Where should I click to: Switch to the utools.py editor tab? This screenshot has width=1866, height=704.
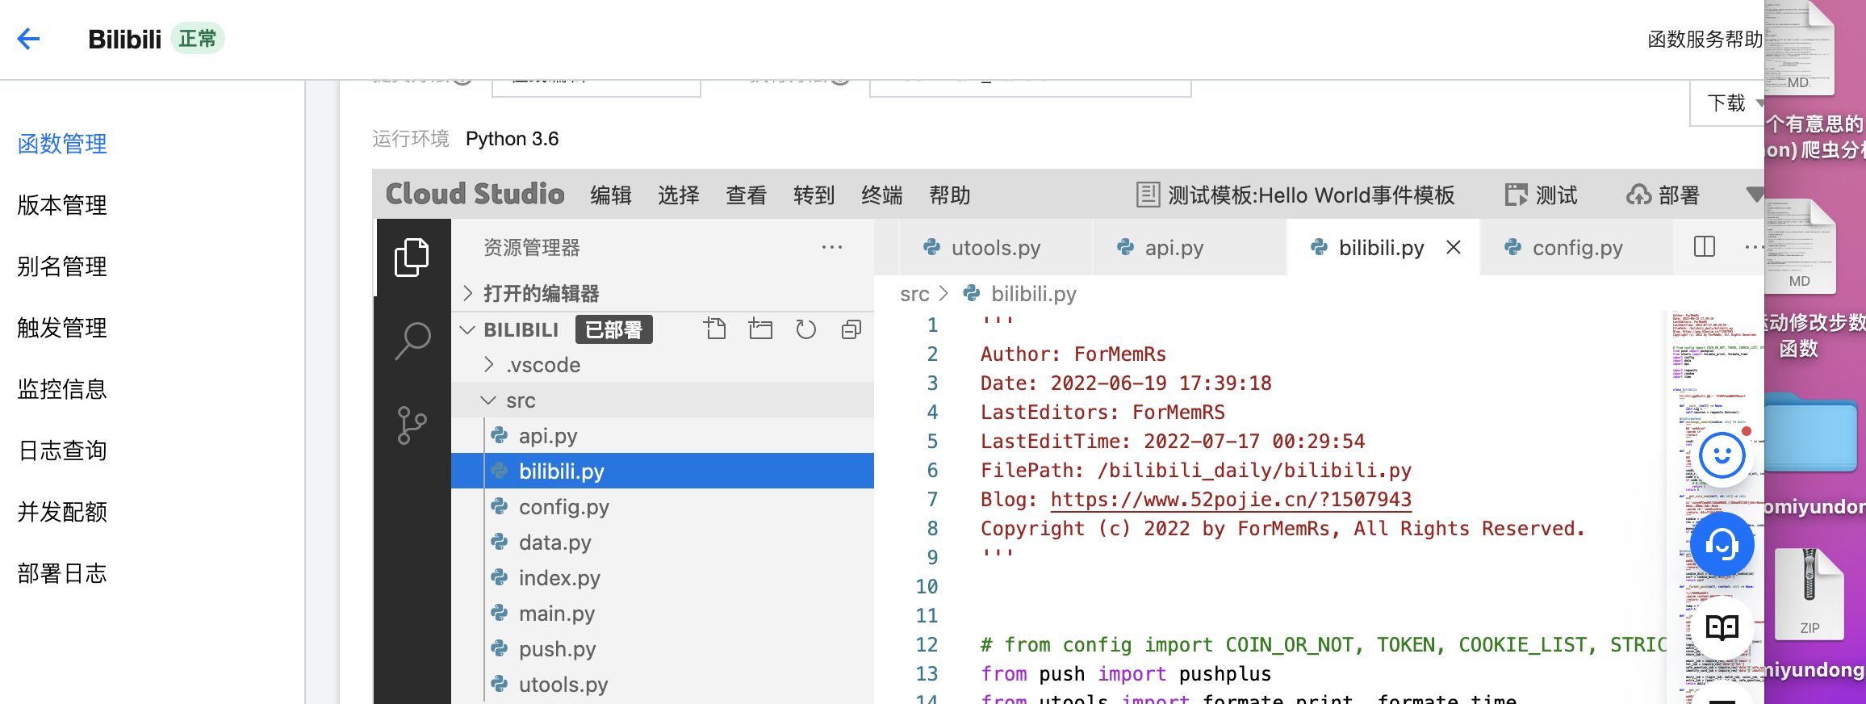(995, 247)
